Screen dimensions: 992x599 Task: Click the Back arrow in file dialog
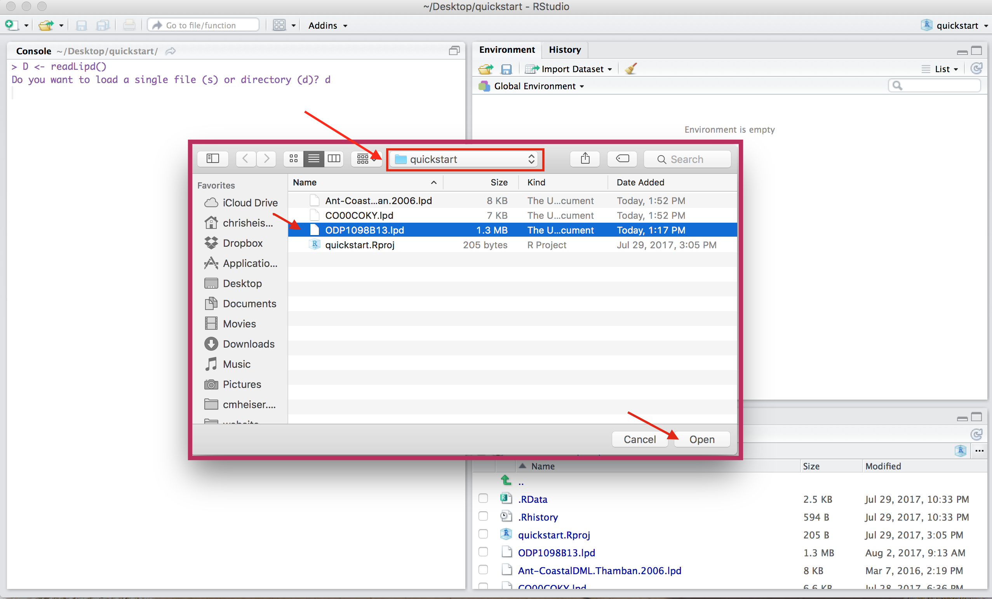tap(245, 159)
